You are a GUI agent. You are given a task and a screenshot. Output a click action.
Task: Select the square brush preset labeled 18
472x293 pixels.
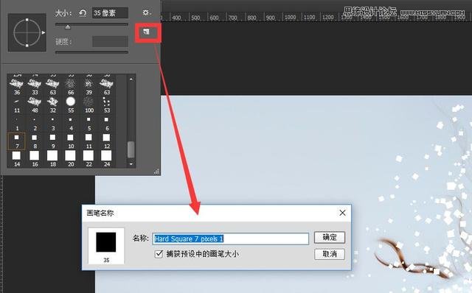click(x=53, y=159)
